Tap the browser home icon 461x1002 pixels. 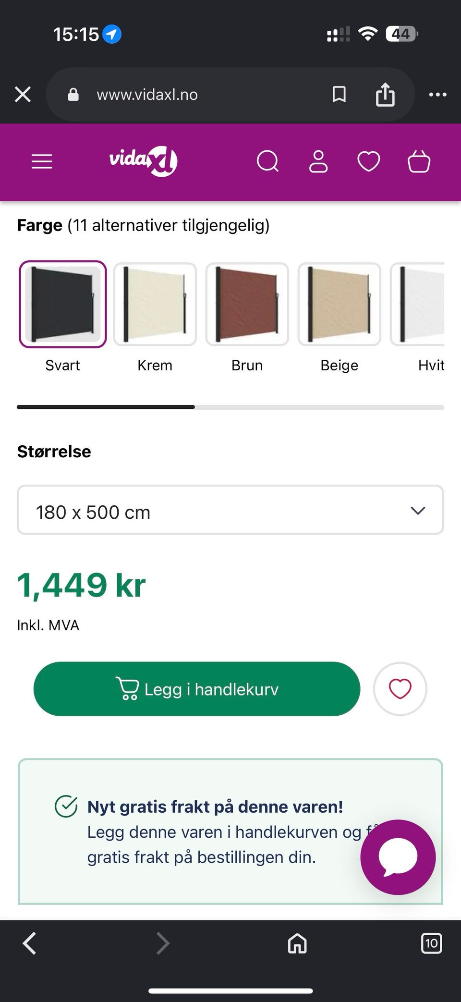pyautogui.click(x=297, y=943)
